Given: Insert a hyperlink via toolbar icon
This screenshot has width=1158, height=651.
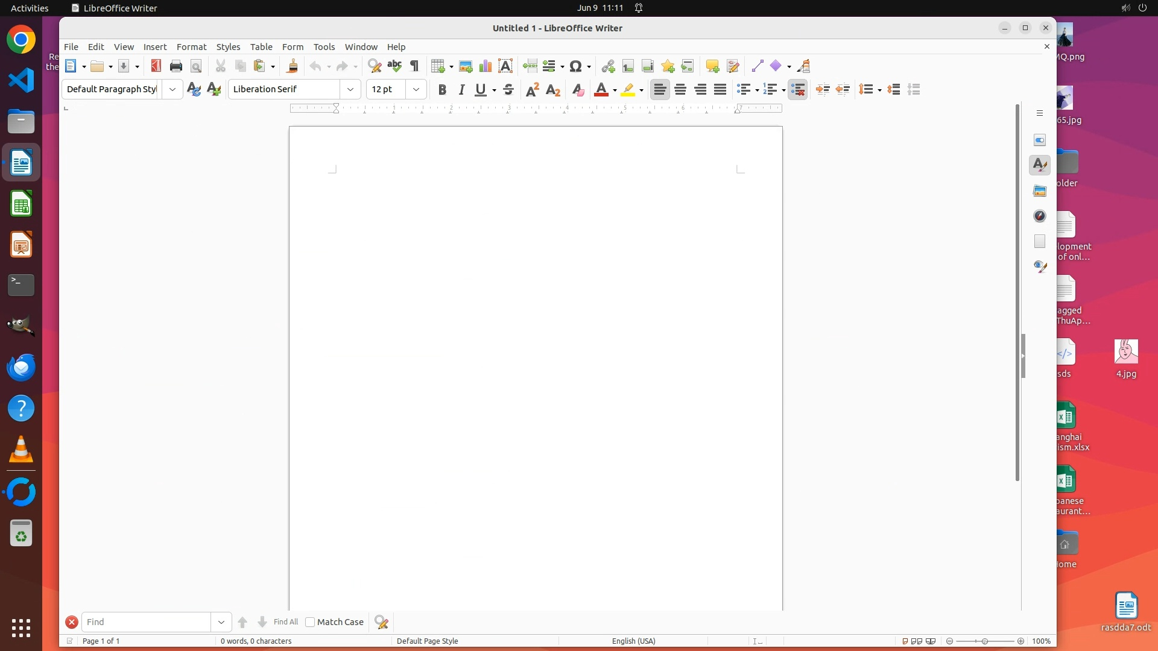Looking at the screenshot, I should tap(608, 66).
